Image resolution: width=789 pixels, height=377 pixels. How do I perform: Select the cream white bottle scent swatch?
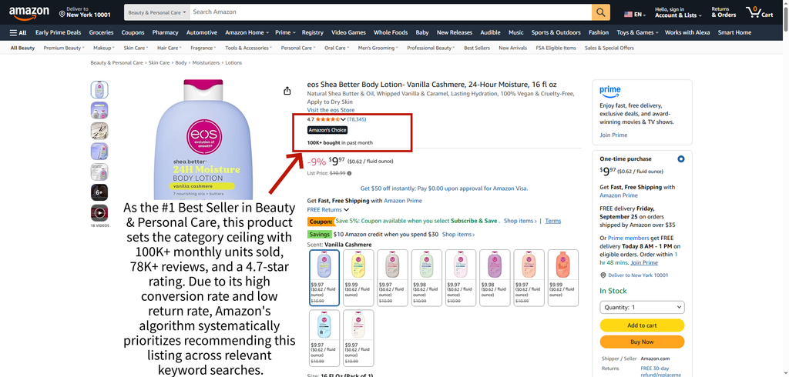pos(359,338)
